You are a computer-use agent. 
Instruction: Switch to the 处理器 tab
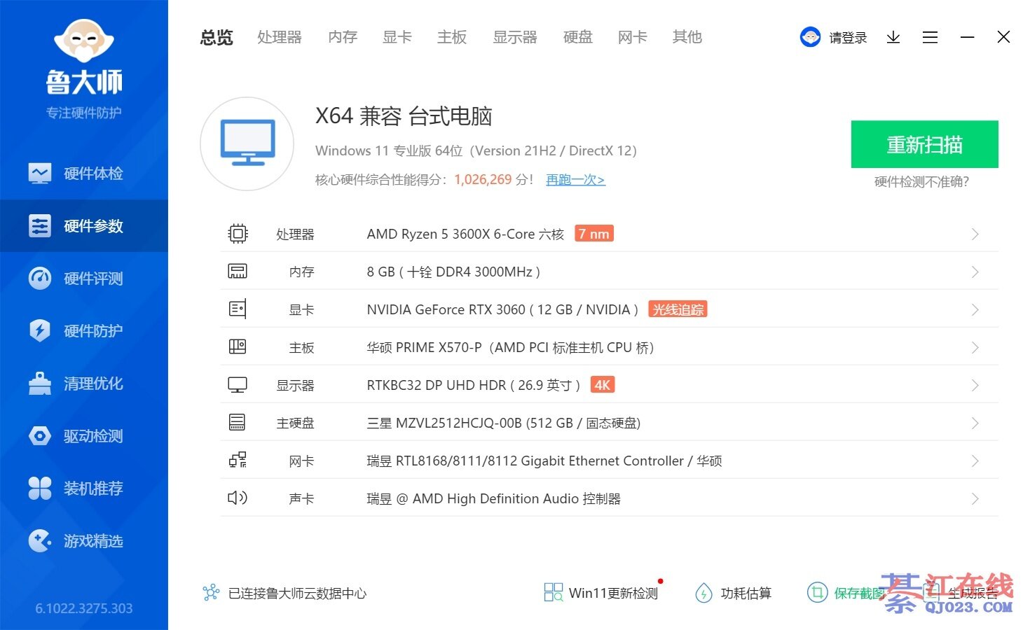(279, 37)
